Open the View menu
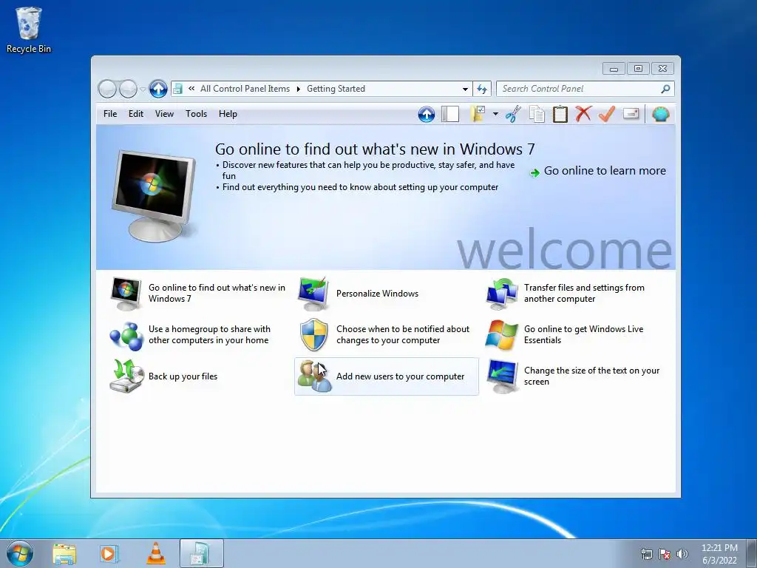This screenshot has height=568, width=757. point(164,114)
